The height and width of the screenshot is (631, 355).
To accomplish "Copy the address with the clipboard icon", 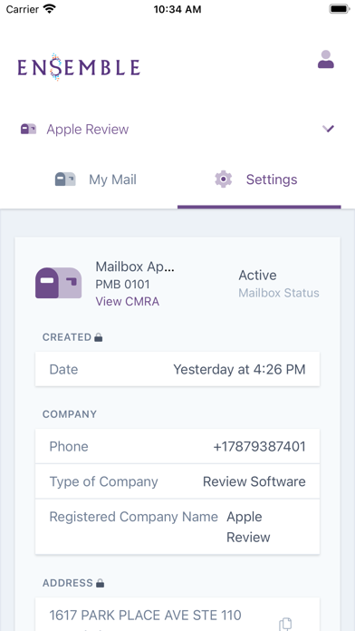I will [285, 624].
